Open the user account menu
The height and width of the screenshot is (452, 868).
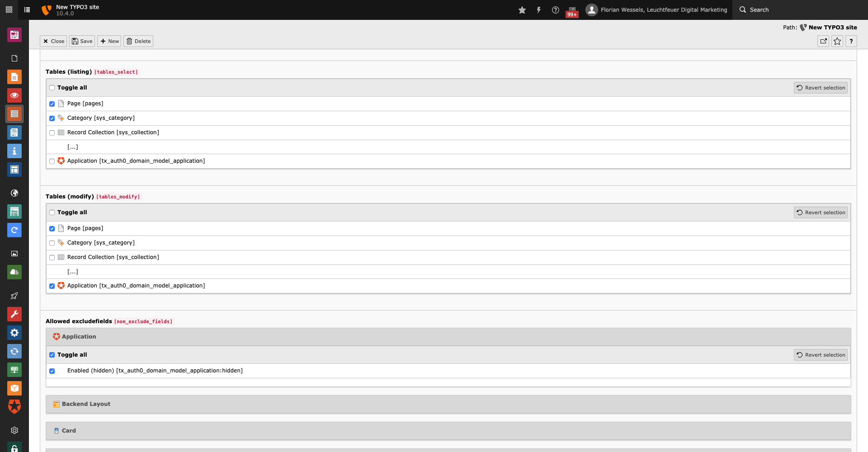(x=656, y=10)
